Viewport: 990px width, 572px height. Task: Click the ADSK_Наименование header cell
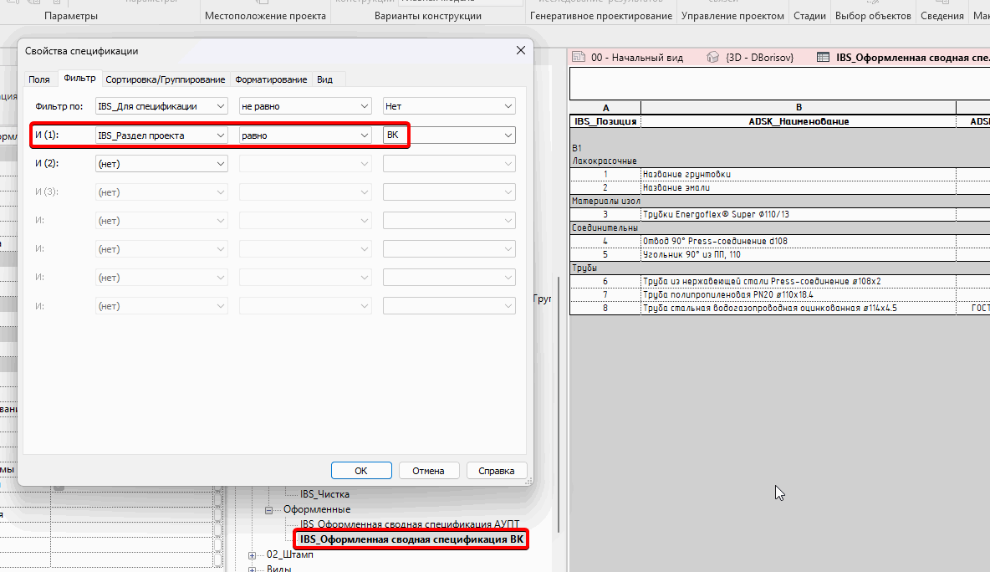coord(799,121)
